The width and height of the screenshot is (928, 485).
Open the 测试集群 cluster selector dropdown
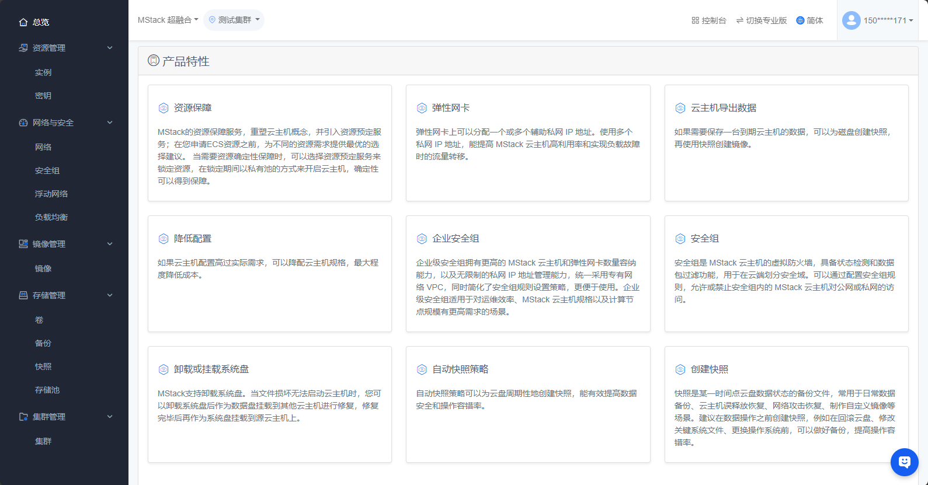tap(234, 20)
